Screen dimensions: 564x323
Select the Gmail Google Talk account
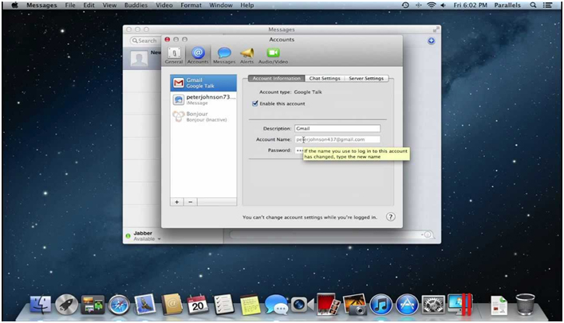(x=203, y=83)
